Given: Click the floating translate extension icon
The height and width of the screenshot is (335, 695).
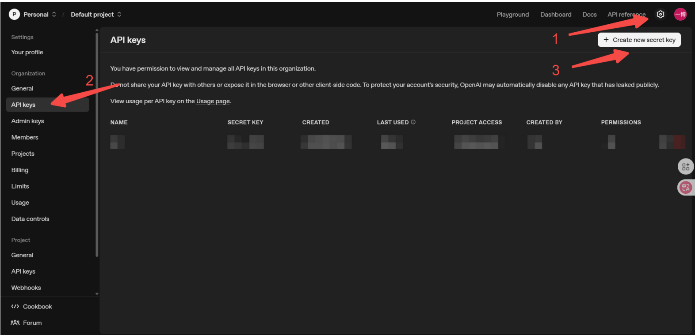Looking at the screenshot, I should point(686,188).
